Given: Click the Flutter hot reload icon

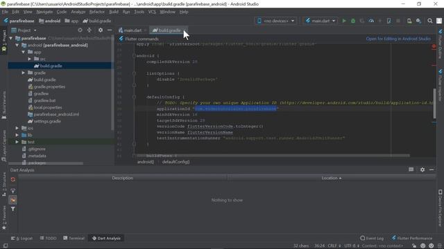Looking at the screenshot, I should (x=380, y=21).
